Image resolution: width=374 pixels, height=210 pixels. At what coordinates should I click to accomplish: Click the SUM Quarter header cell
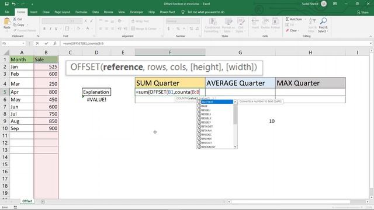(170, 83)
